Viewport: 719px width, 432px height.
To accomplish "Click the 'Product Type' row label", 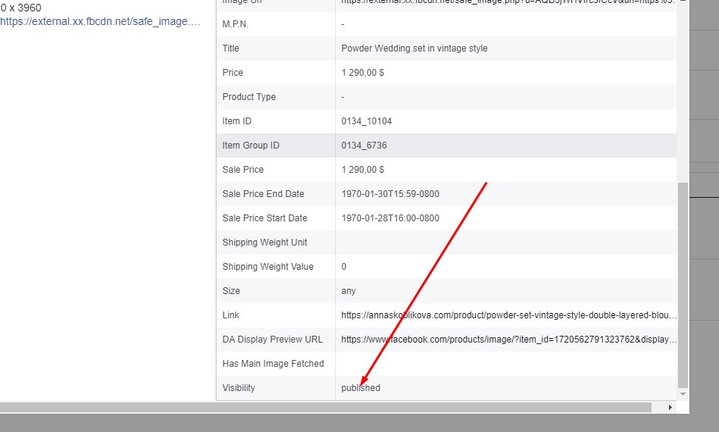I will (249, 97).
